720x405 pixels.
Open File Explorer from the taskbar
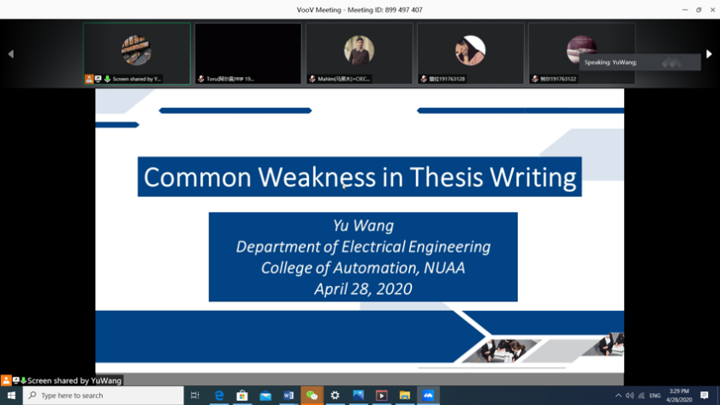(x=405, y=396)
